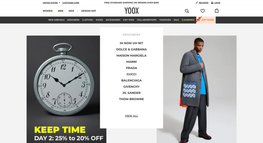Select Design+Art section
This screenshot has height=143, width=263.
[89, 11]
